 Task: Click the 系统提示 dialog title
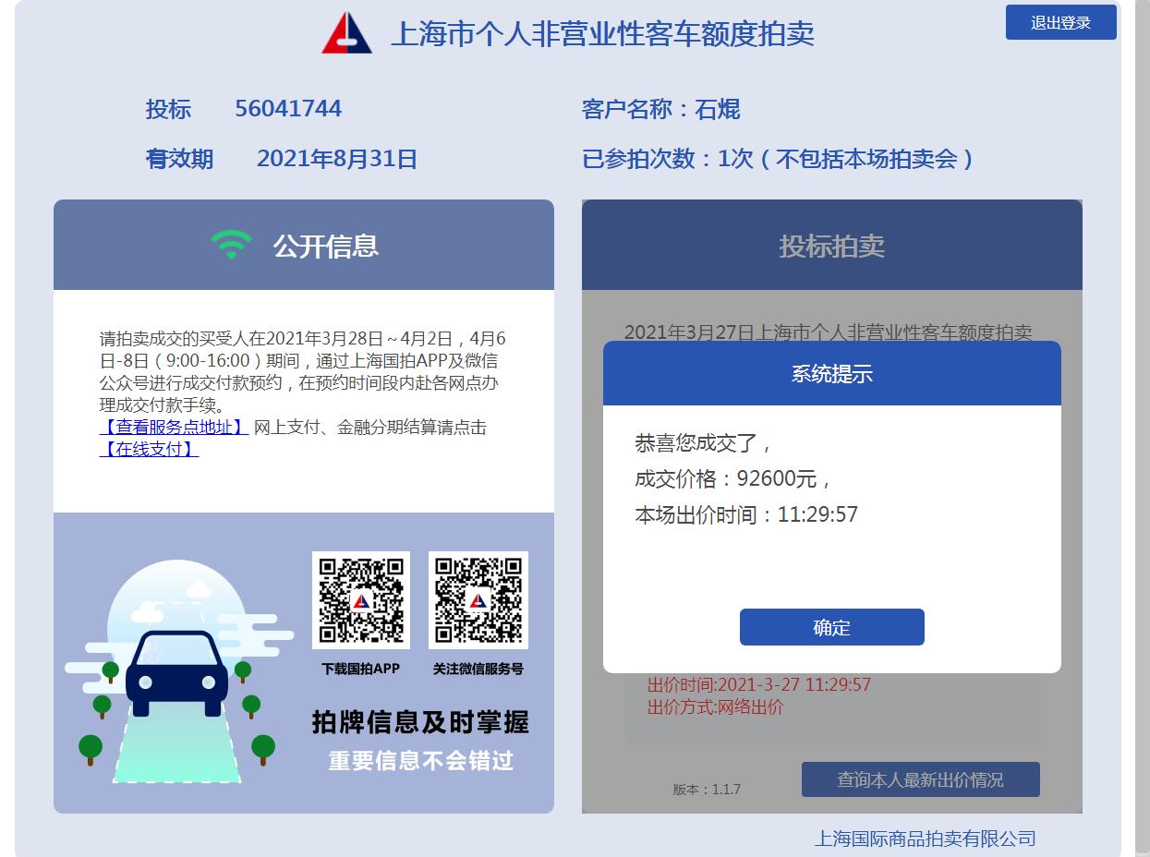[x=832, y=373]
